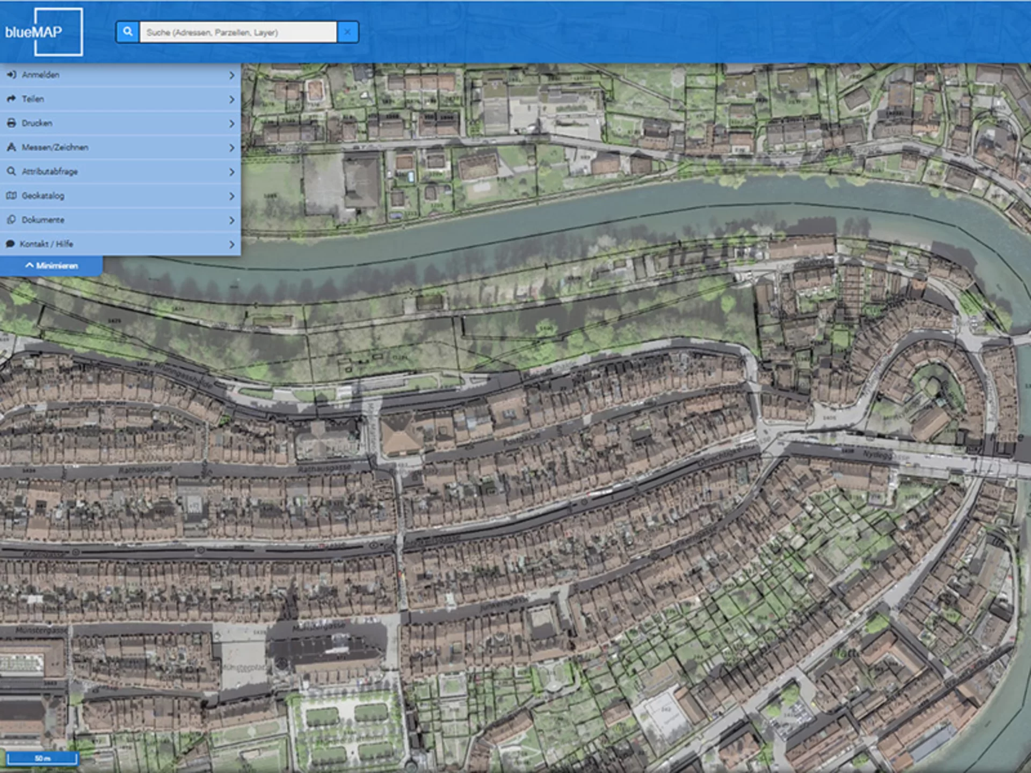
Task: Expand the Geokatalog chevron arrow
Action: point(232,196)
